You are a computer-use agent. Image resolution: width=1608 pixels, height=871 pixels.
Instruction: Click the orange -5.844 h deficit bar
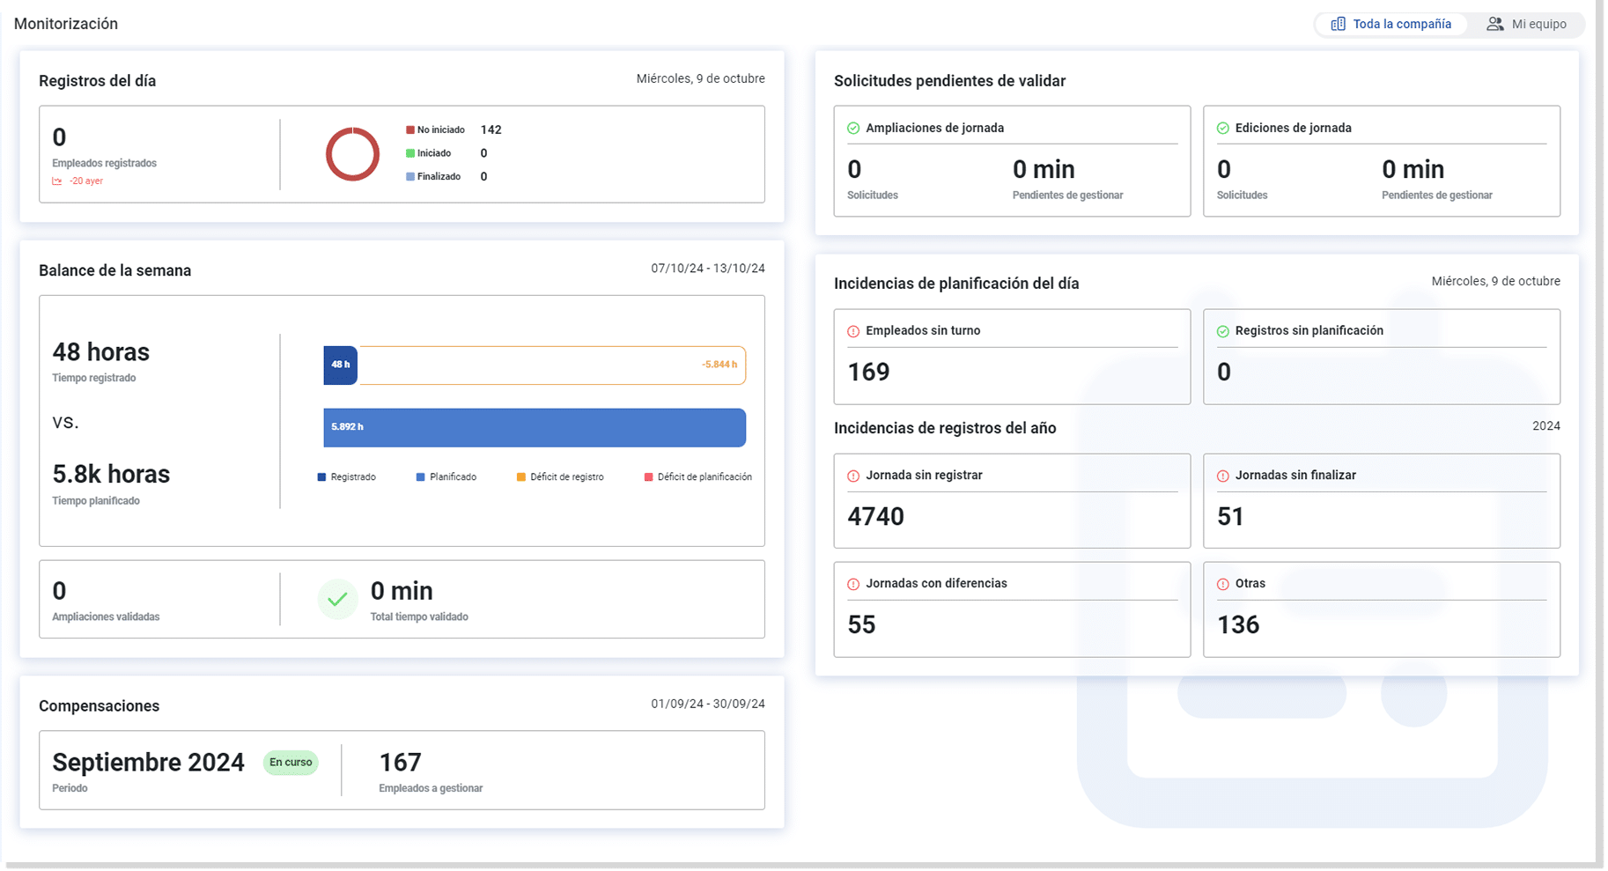(x=552, y=365)
